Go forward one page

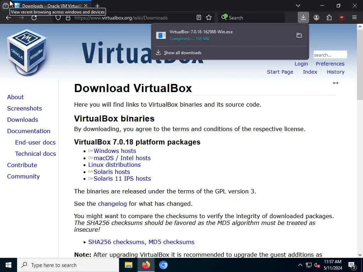pyautogui.click(x=21, y=18)
